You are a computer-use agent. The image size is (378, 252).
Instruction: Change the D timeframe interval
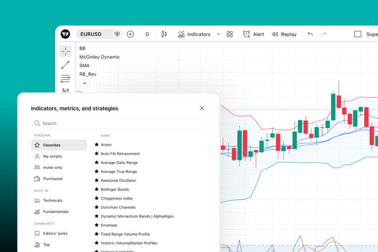tap(147, 34)
